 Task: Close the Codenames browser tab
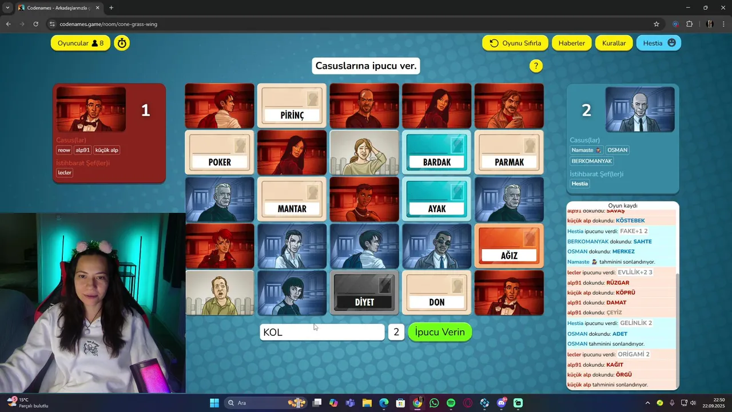coord(97,8)
